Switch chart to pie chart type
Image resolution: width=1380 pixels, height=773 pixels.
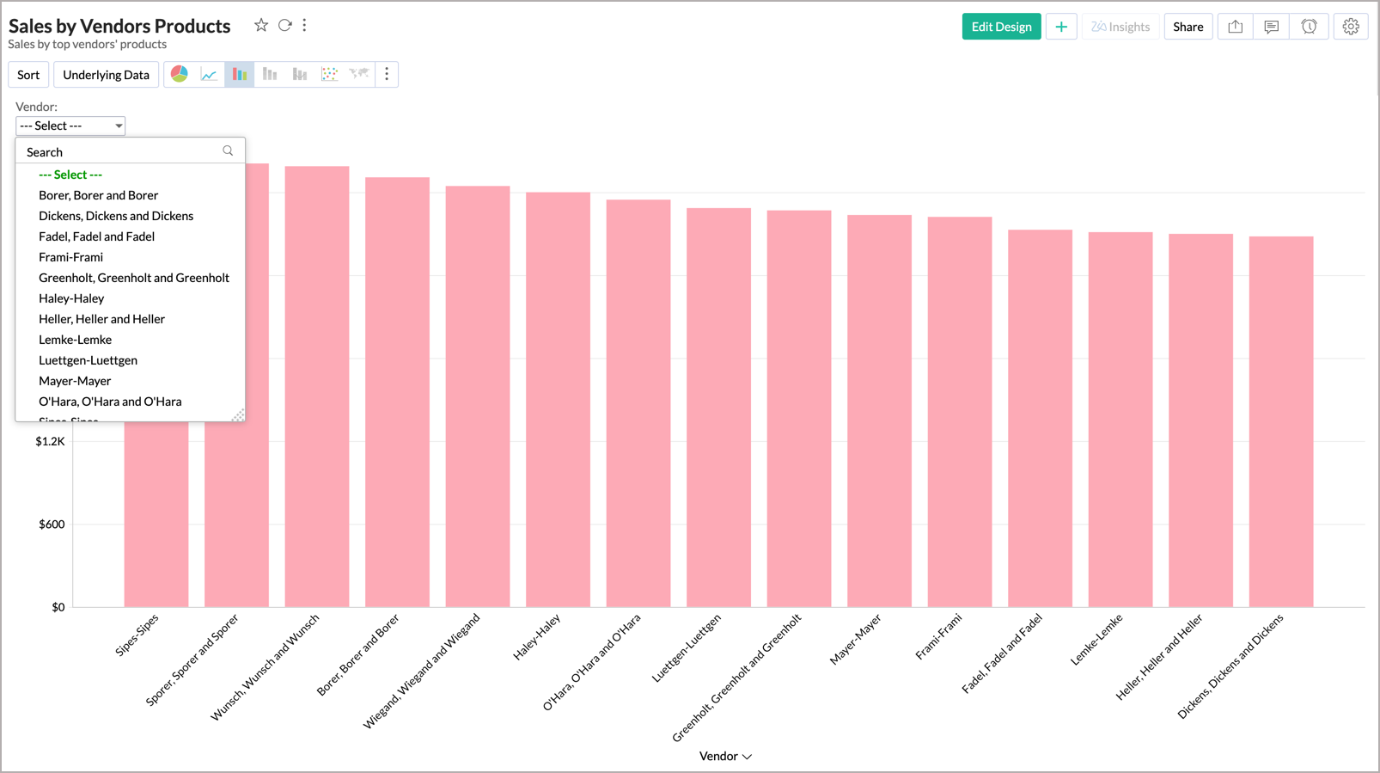179,74
